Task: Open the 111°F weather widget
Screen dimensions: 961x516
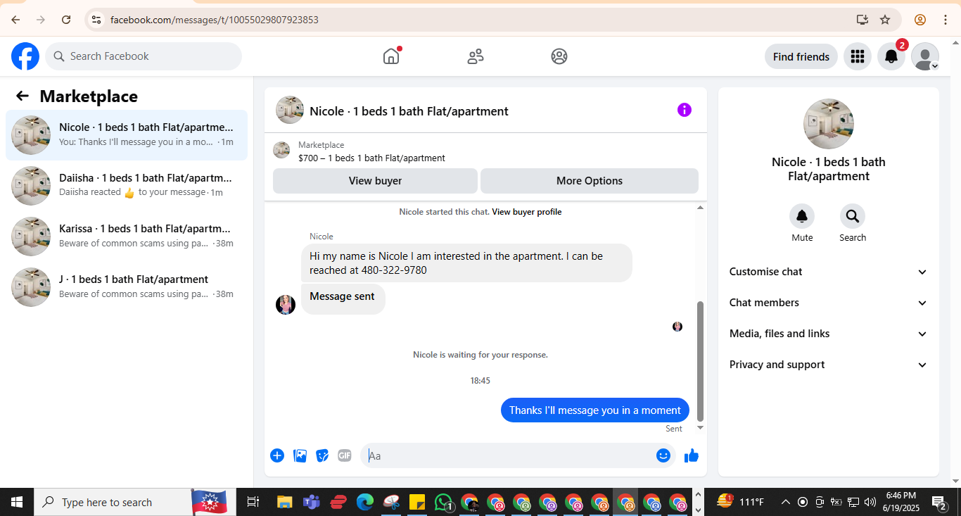Action: point(739,502)
